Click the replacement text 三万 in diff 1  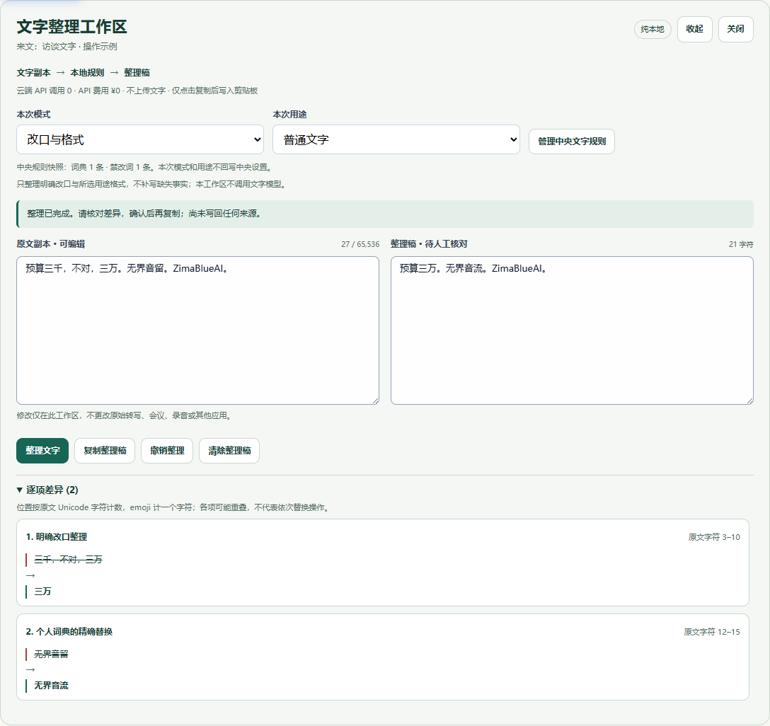[x=42, y=592]
